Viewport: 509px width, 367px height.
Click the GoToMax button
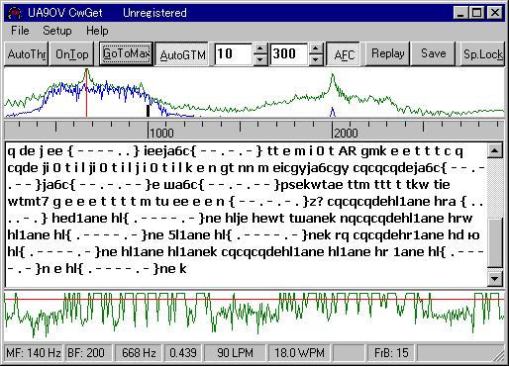coord(126,53)
